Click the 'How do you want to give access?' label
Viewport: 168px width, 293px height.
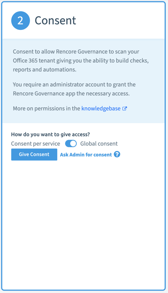click(x=50, y=135)
